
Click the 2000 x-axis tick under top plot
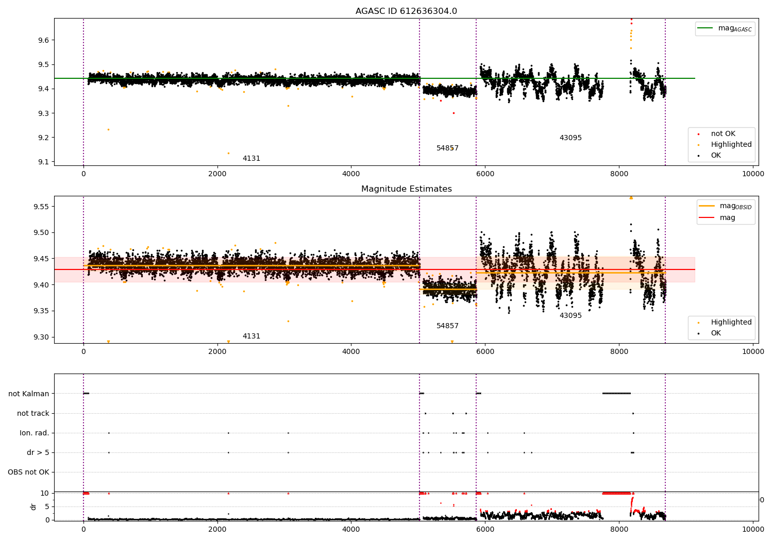click(217, 174)
